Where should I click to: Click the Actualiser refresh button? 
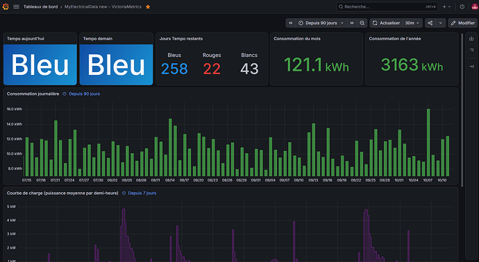tap(387, 23)
